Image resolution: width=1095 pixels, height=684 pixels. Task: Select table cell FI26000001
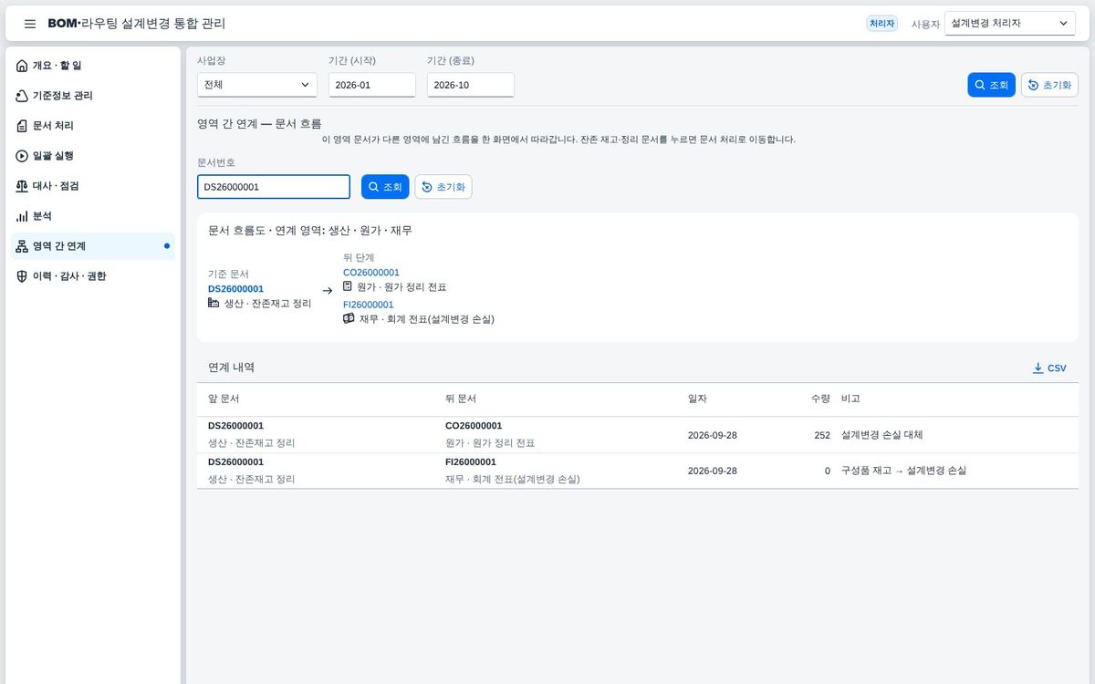(x=471, y=462)
